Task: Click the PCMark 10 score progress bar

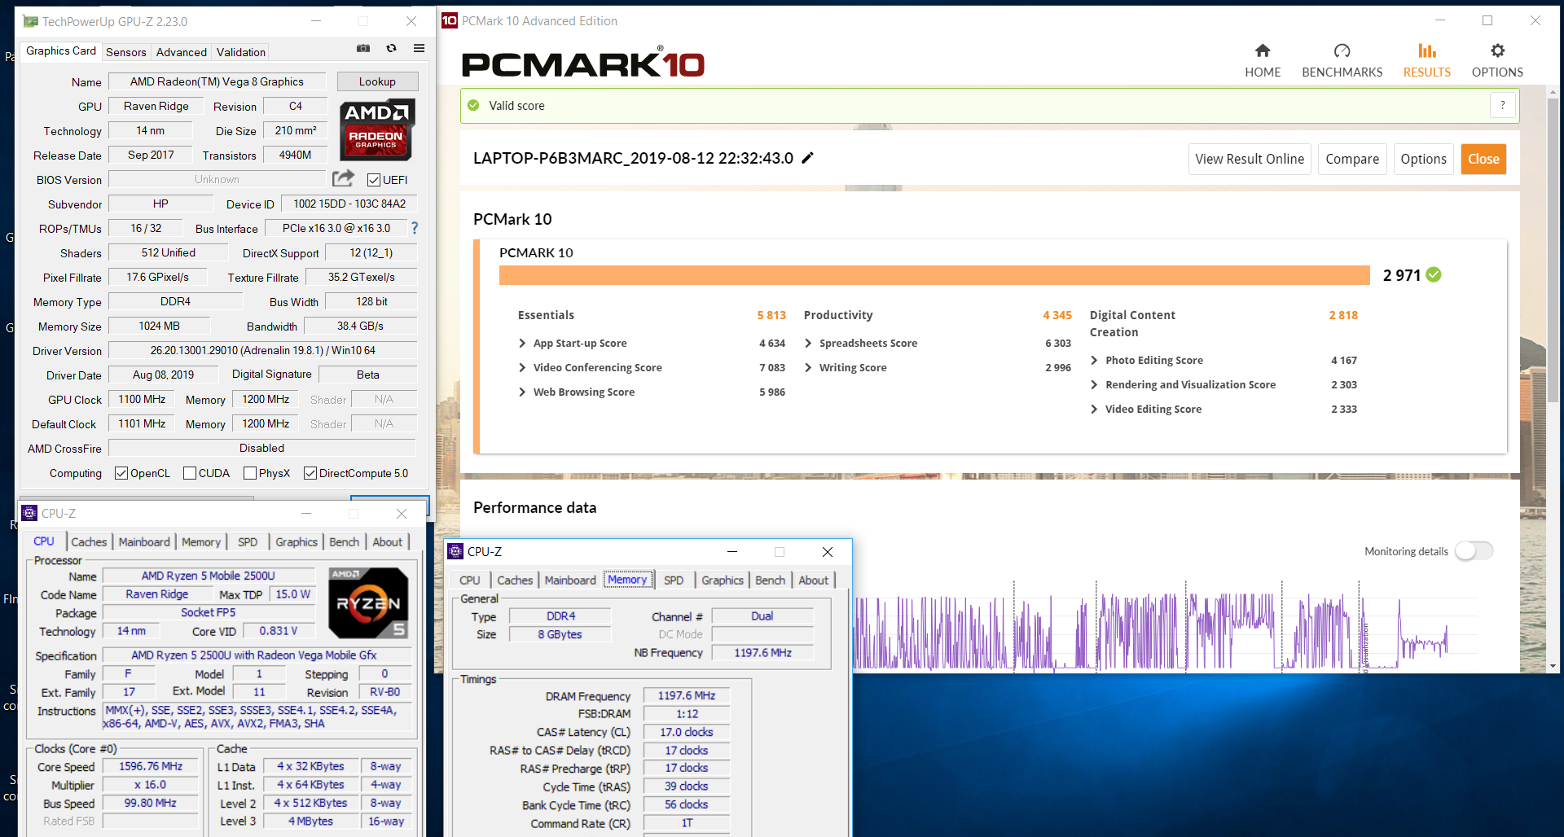Action: pos(934,275)
